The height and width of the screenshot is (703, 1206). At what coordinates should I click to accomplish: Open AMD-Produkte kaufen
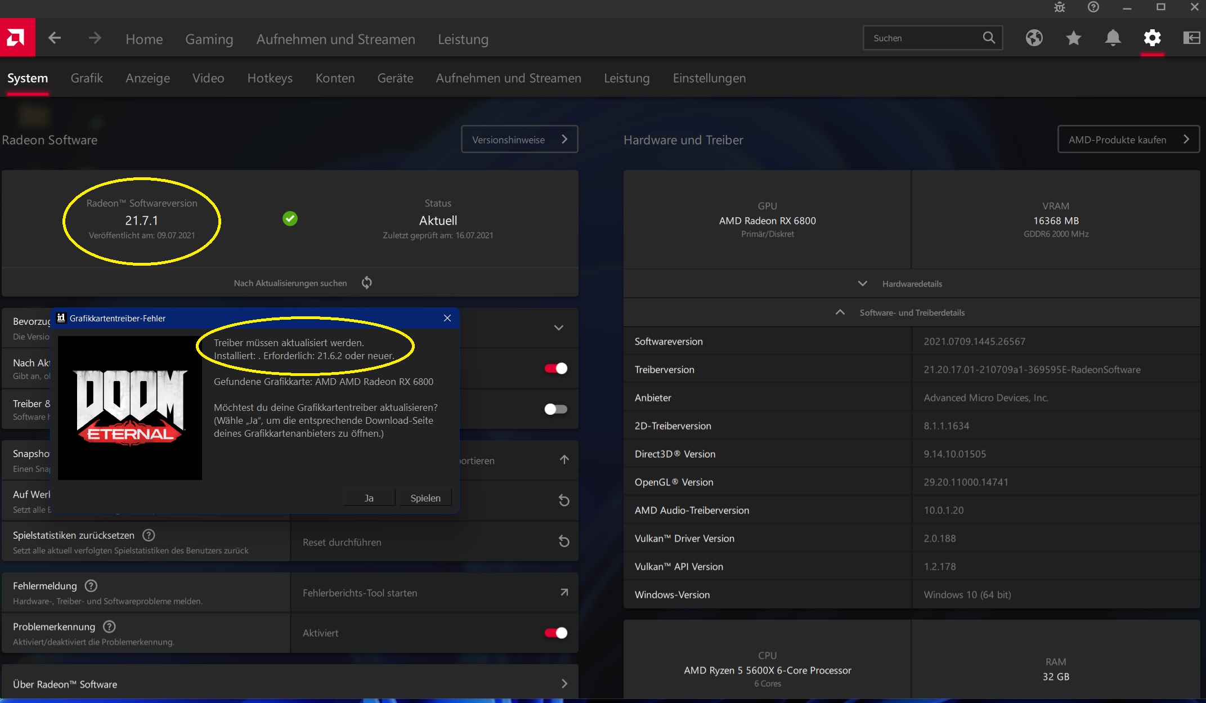[x=1128, y=139]
